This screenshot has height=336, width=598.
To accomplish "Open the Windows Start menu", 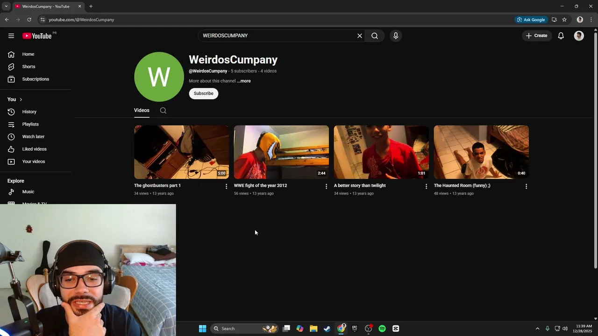I will coord(202,329).
